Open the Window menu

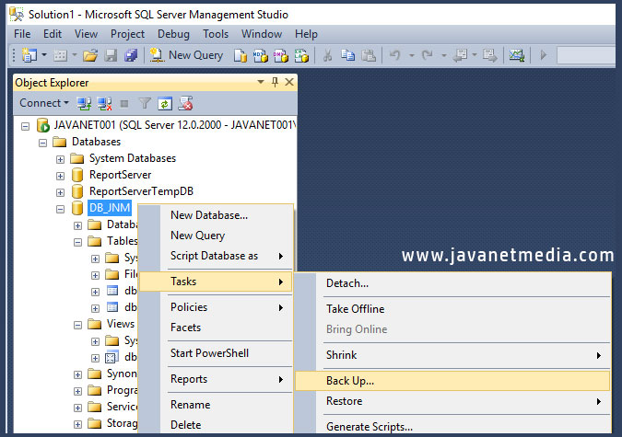[262, 34]
